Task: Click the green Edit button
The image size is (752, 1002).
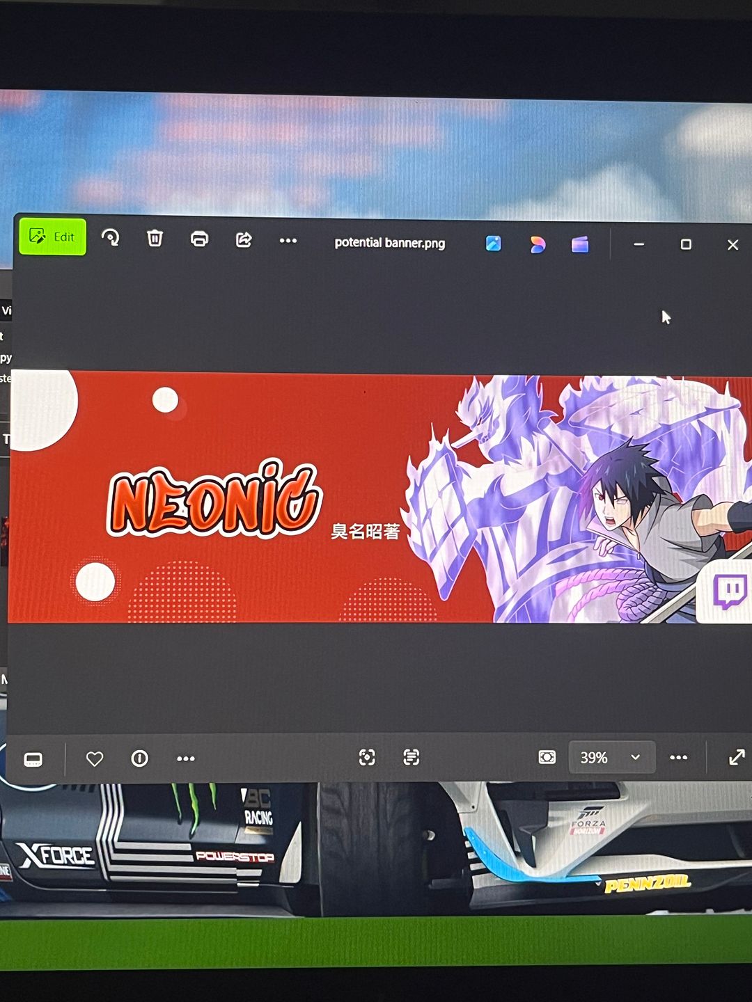Action: (x=53, y=237)
